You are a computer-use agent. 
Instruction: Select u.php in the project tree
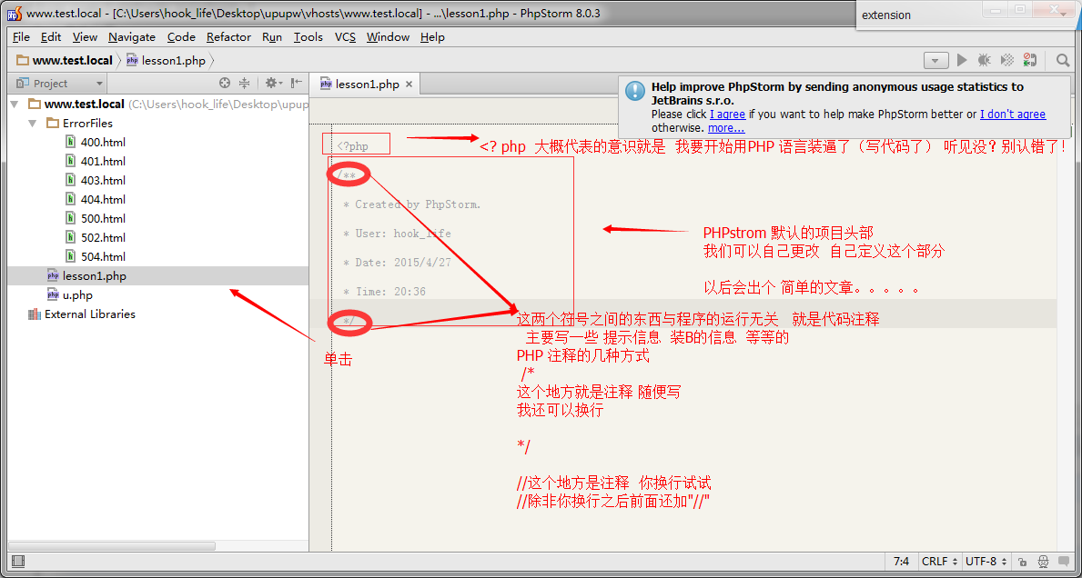click(x=77, y=294)
